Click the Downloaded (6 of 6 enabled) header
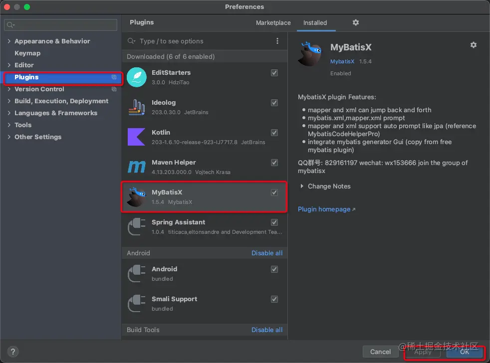The image size is (490, 363). 171,56
